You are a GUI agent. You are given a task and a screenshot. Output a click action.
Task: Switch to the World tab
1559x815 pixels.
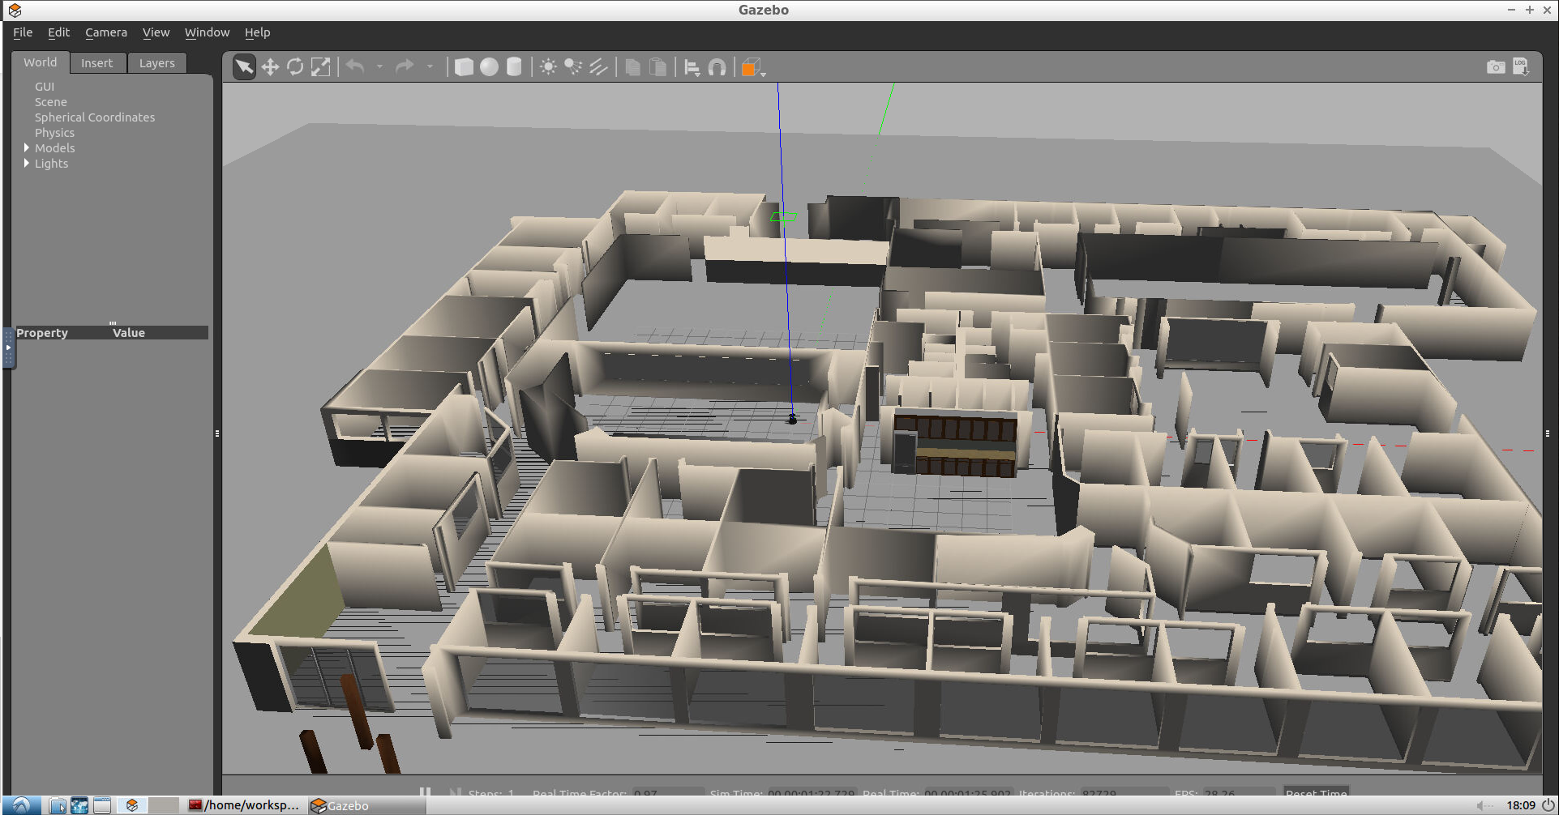click(x=41, y=62)
